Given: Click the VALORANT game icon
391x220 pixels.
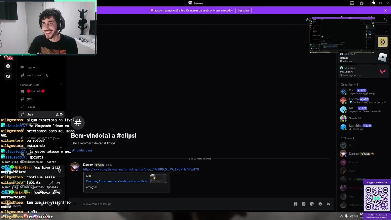Looking at the screenshot, I should pos(382,71).
